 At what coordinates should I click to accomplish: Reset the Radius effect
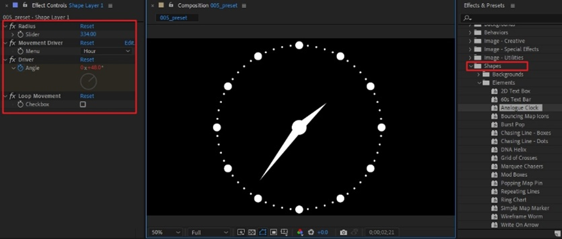pos(87,26)
